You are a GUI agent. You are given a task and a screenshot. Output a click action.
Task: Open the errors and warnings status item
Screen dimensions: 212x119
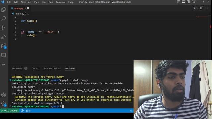click(x=26, y=111)
